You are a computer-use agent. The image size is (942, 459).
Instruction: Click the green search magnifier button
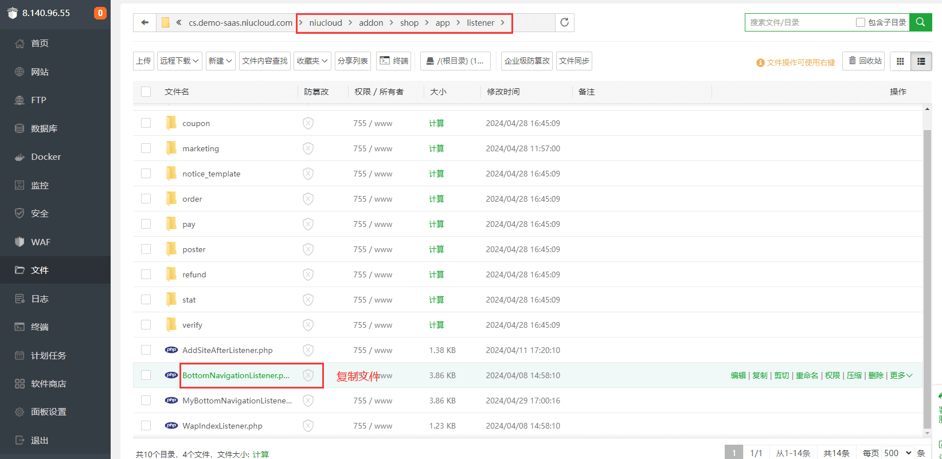coord(920,22)
